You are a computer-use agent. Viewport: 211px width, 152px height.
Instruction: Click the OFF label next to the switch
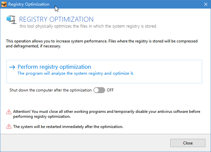coord(110,90)
